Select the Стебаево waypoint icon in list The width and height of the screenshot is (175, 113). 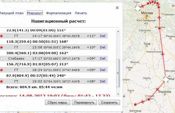click(2, 59)
